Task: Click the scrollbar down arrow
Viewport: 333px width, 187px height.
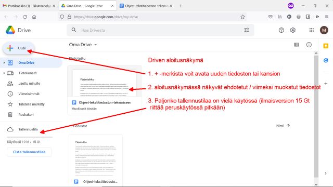Action: click(x=316, y=184)
